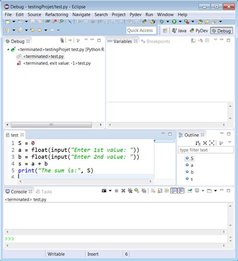
Task: Collapse the testingProjet test.py launch tree node
Action: [x=8, y=50]
